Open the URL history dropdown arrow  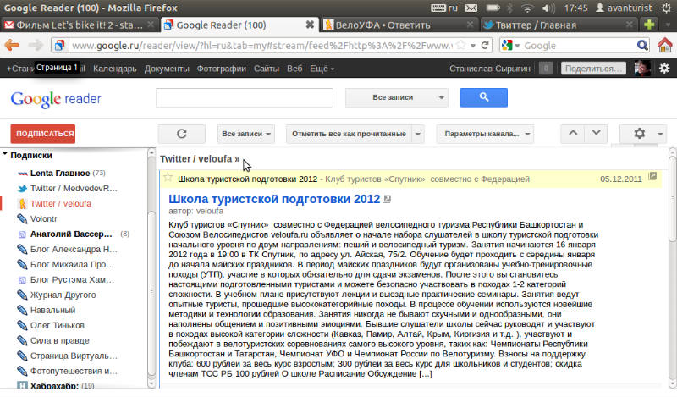[x=473, y=46]
